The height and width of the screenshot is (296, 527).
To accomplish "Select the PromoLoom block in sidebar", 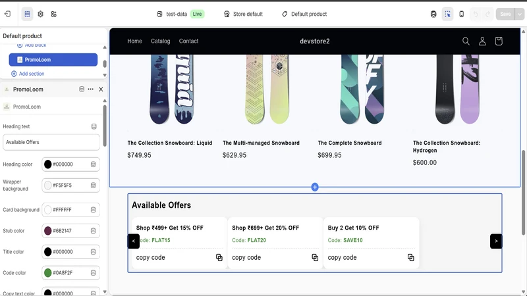I will point(53,60).
